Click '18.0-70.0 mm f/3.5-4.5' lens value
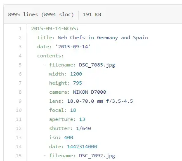Viewport: 182px width, 161px height. [x=100, y=101]
